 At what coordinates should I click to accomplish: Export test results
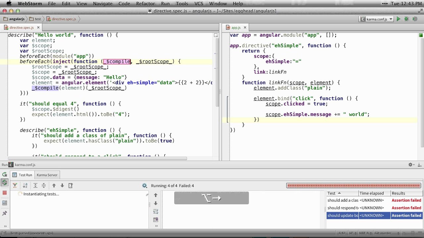click(x=71, y=186)
